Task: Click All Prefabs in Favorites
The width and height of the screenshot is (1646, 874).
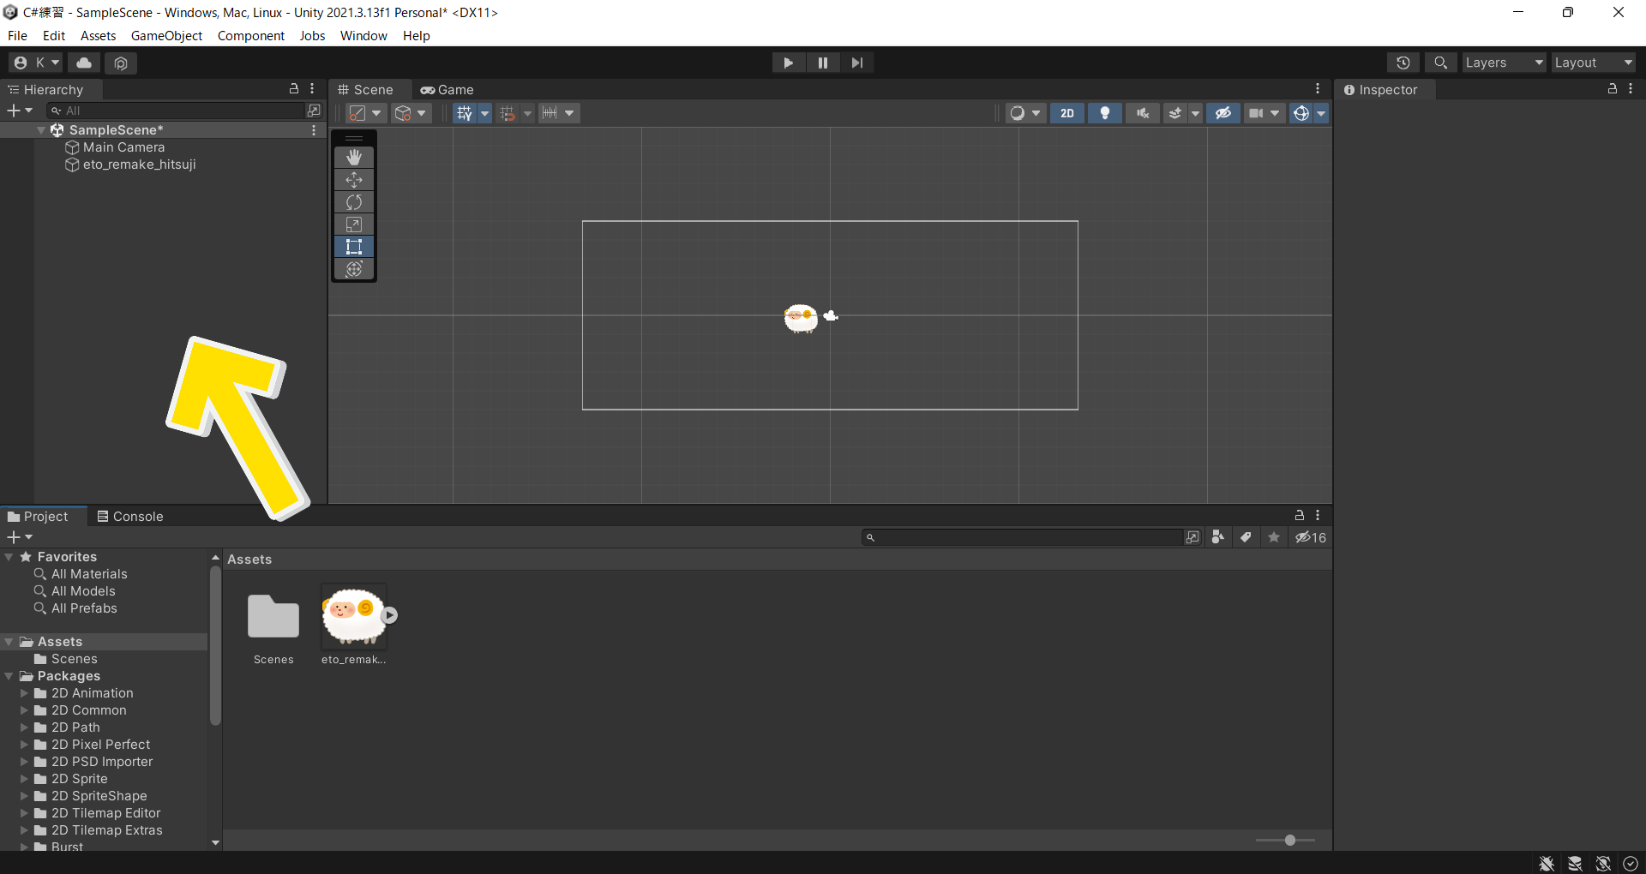Action: click(x=84, y=608)
